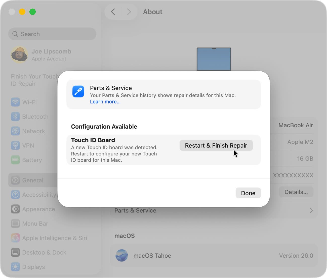This screenshot has width=327, height=278.
Task: Click the Touch ID Board heading
Action: [93, 140]
